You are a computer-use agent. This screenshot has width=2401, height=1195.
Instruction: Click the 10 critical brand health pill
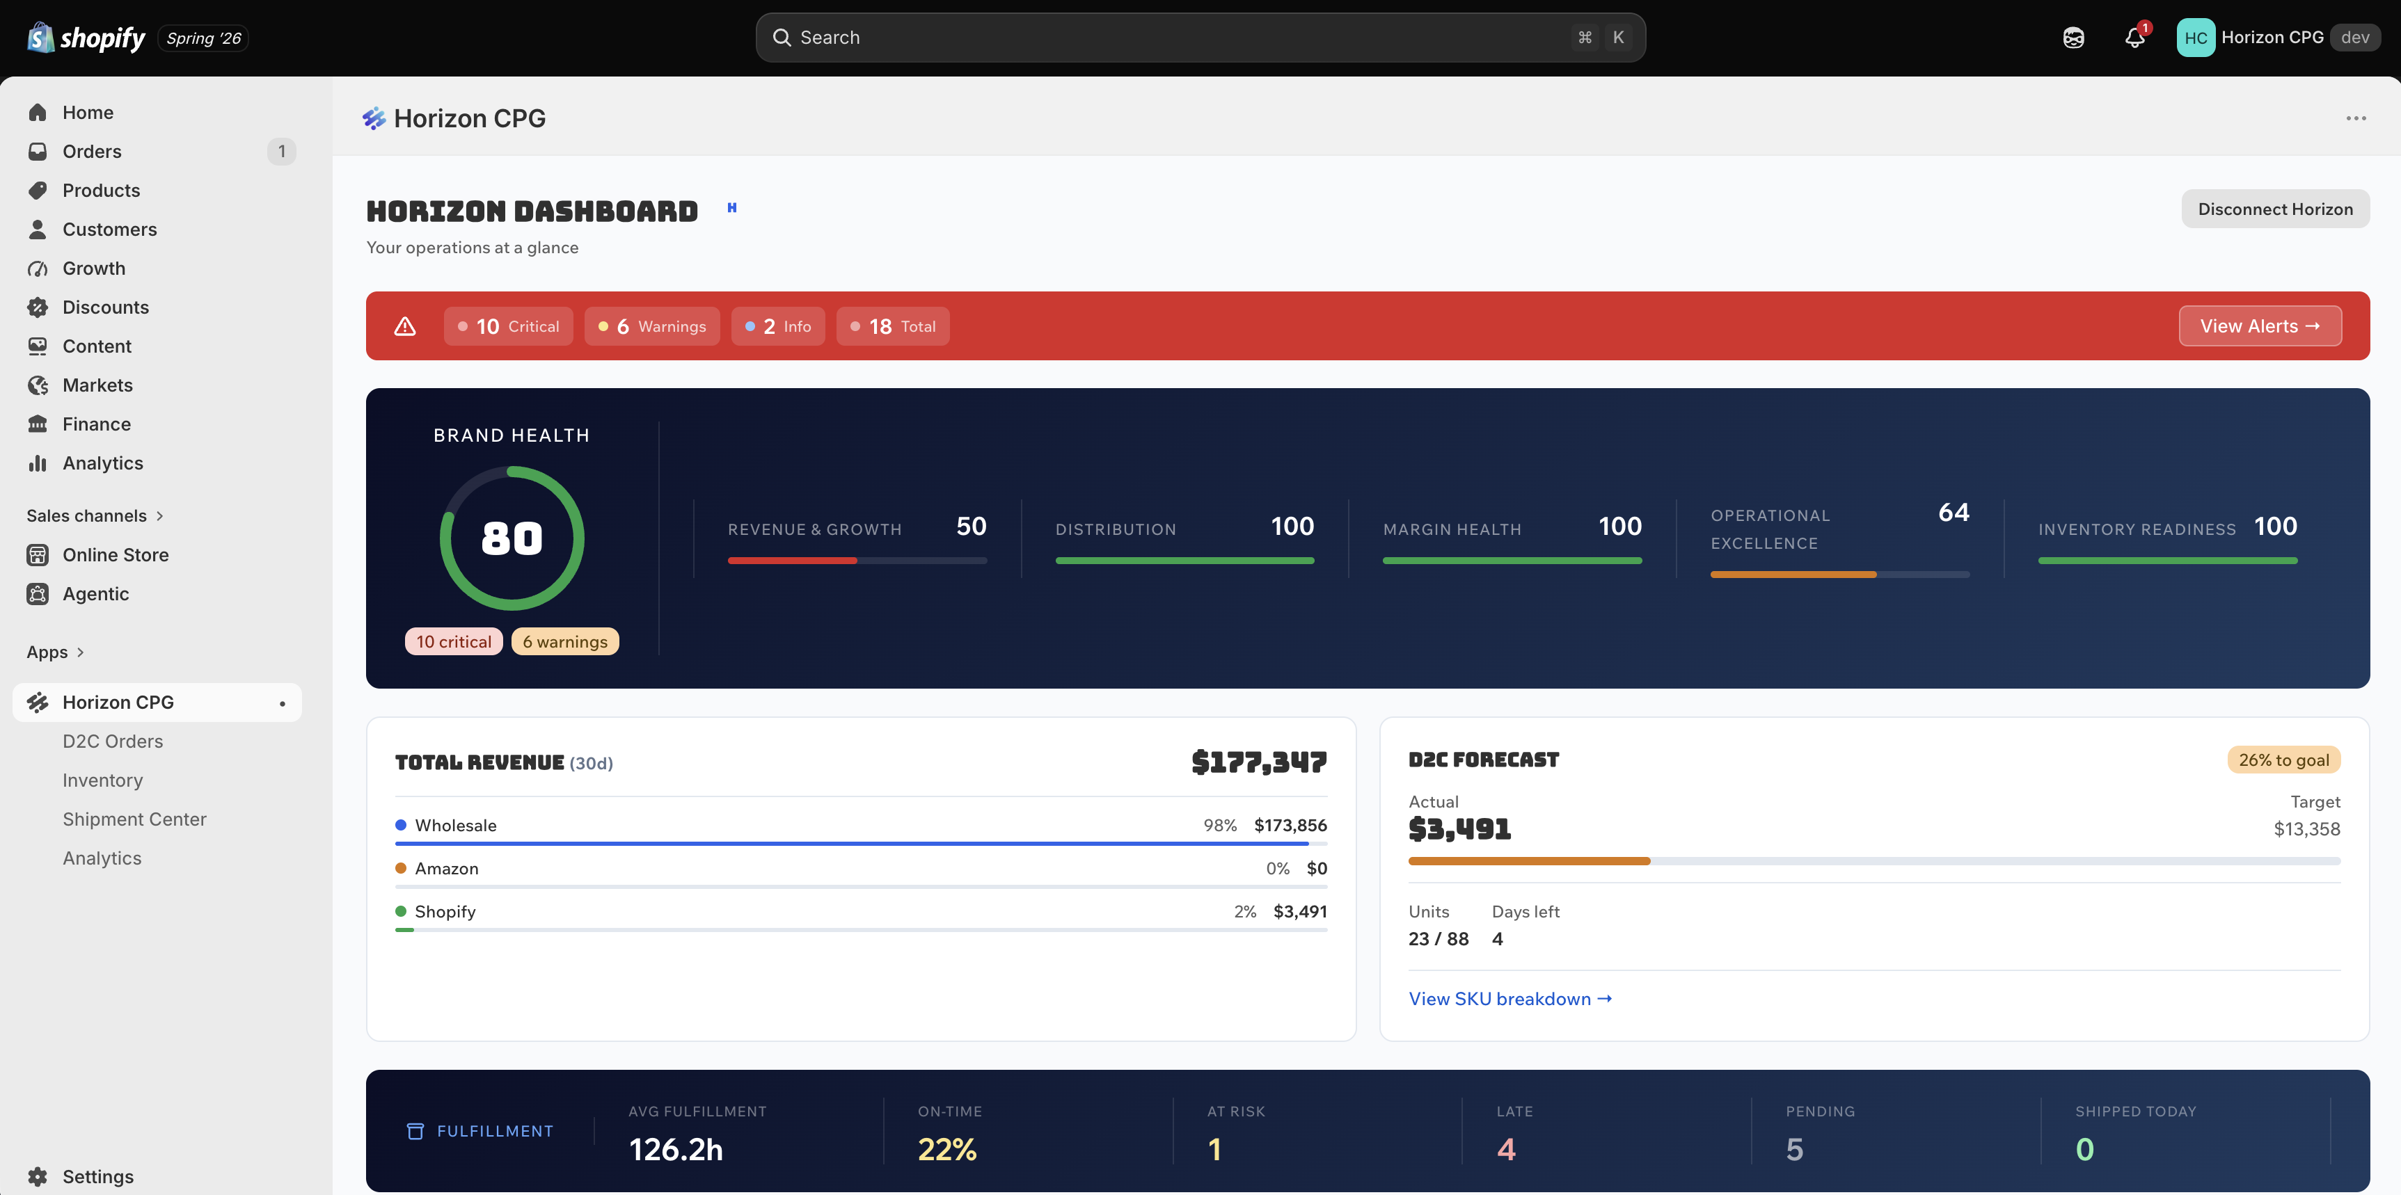pyautogui.click(x=454, y=642)
